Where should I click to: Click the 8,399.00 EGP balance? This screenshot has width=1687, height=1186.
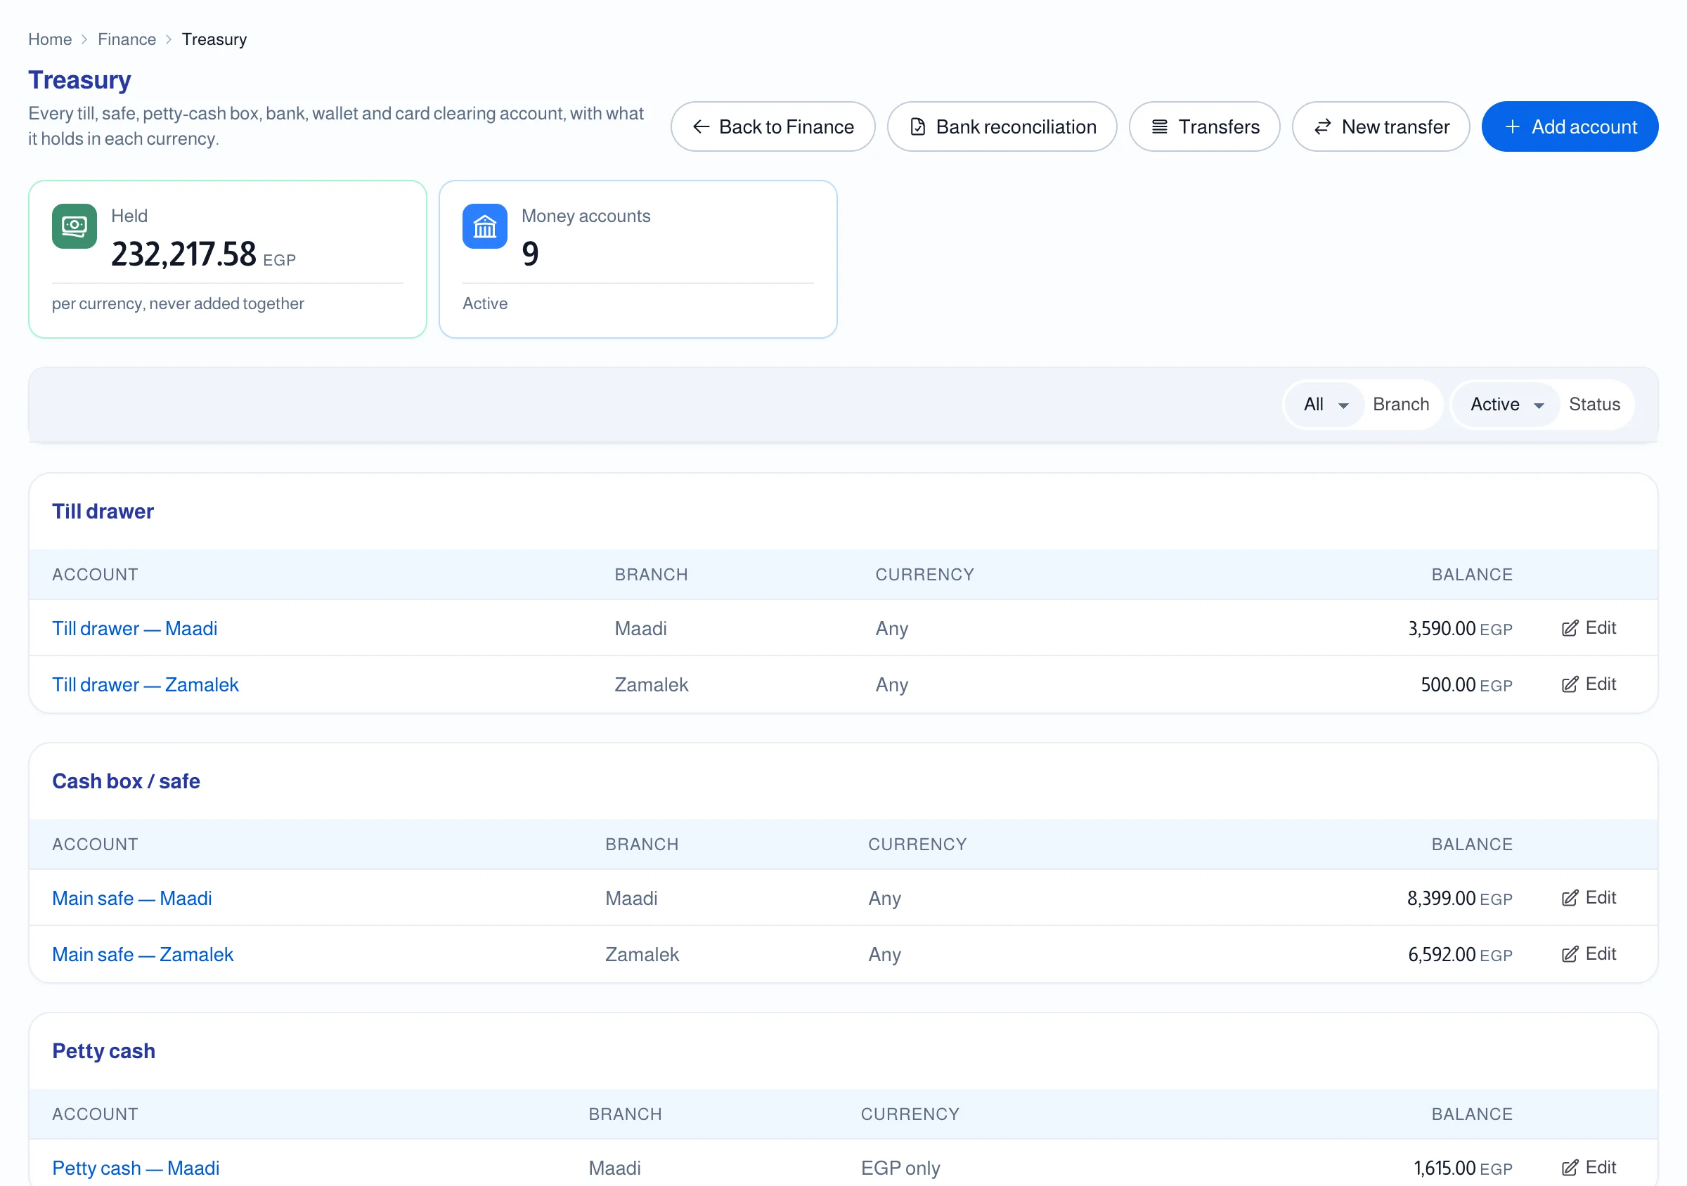[1459, 898]
